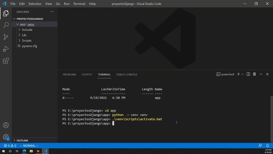Viewport: 273px width, 154px height.
Task: Open the View menu
Action: (49, 4)
